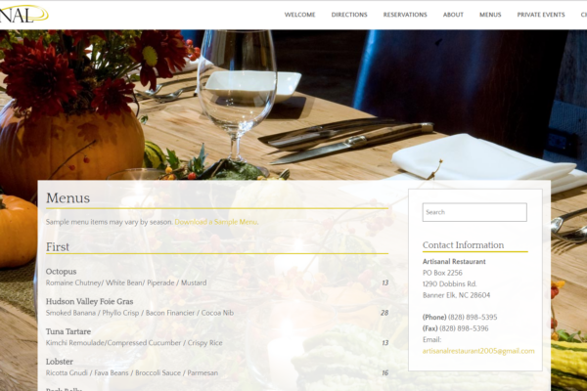Go to the Directions page
The height and width of the screenshot is (391, 587).
[x=349, y=15]
